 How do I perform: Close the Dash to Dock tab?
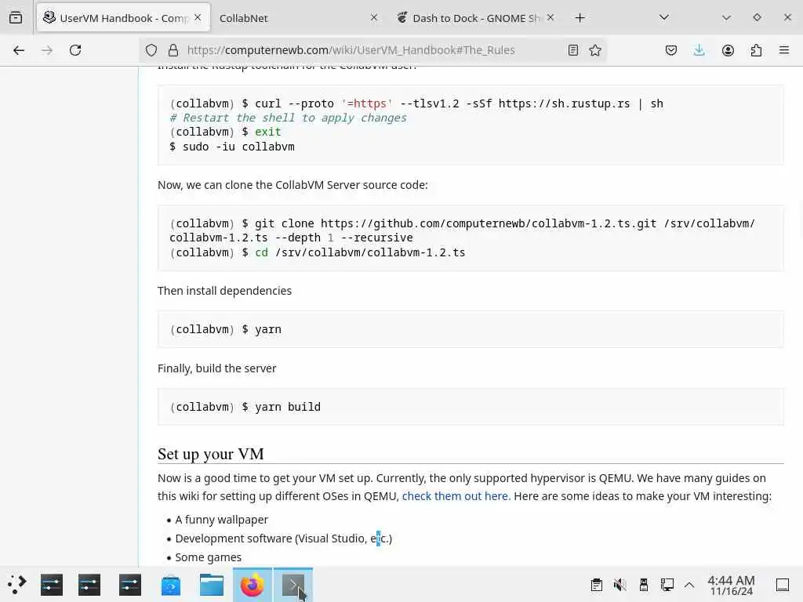coord(550,18)
